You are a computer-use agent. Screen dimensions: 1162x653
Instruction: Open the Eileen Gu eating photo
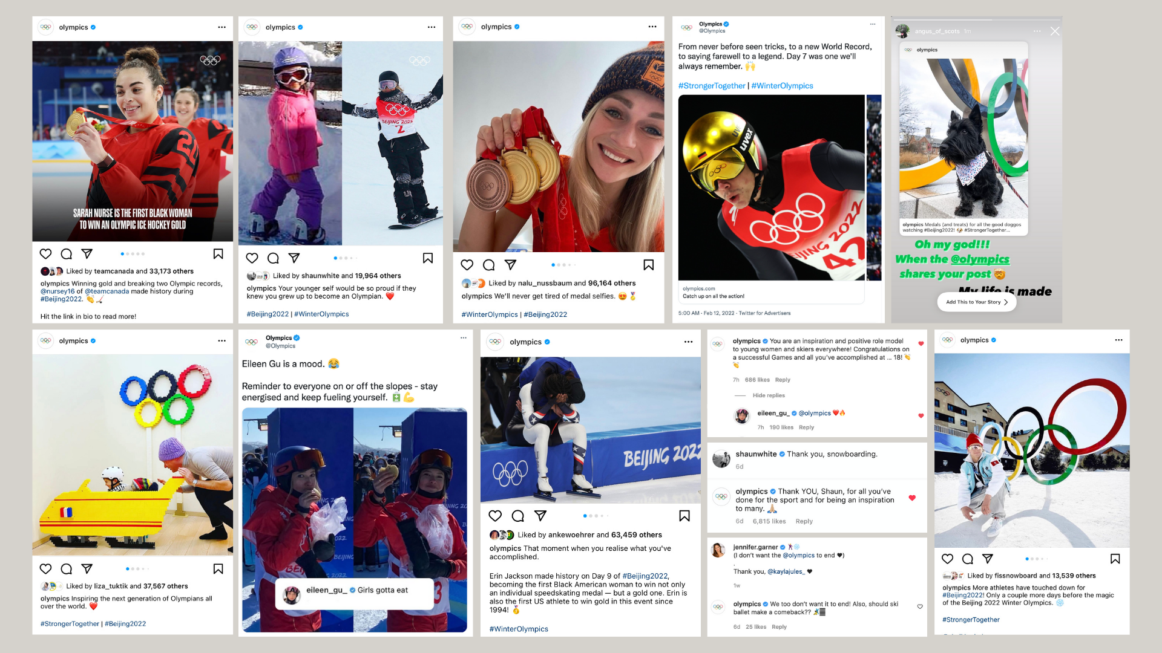click(x=355, y=520)
